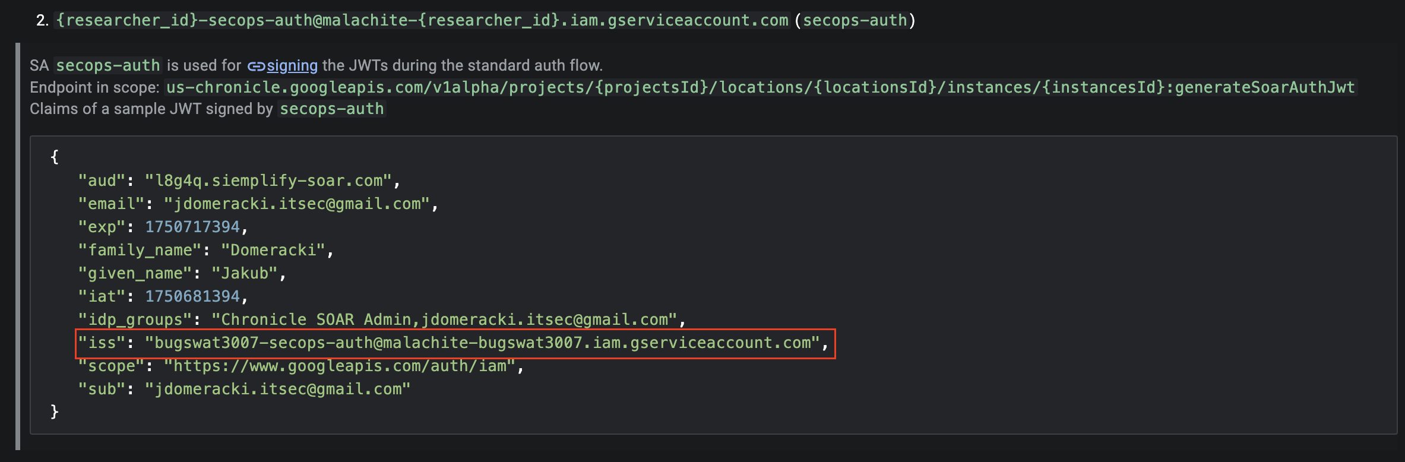Click the "aud" value l8g4q.siemplify-soar.com
This screenshot has height=462, width=1405.
268,181
